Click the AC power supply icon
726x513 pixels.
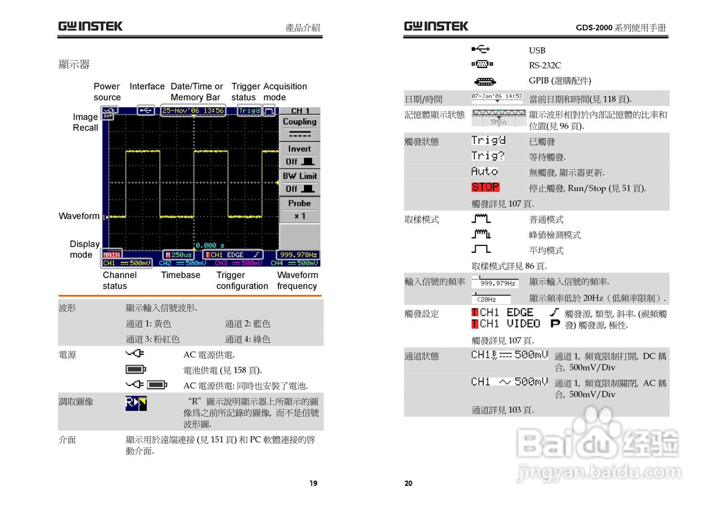point(136,354)
